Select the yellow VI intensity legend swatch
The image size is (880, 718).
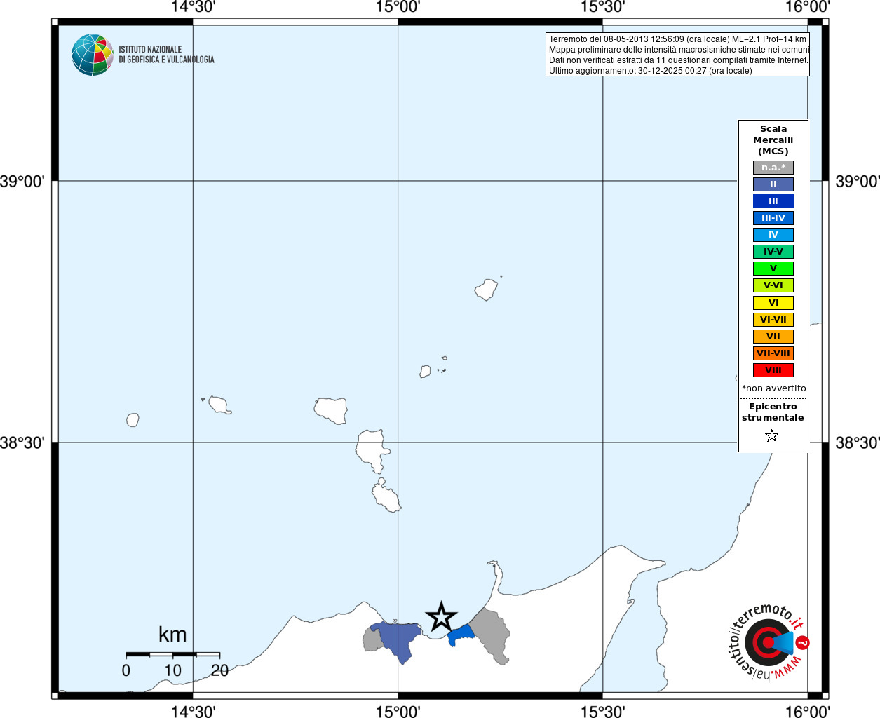click(x=773, y=303)
